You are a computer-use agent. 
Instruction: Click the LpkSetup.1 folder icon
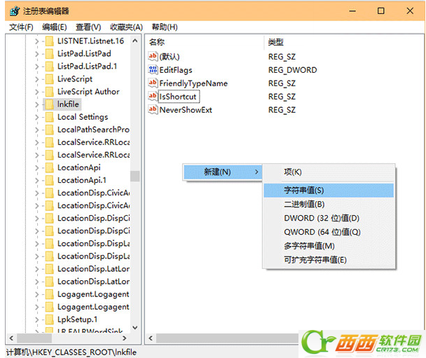50,319
